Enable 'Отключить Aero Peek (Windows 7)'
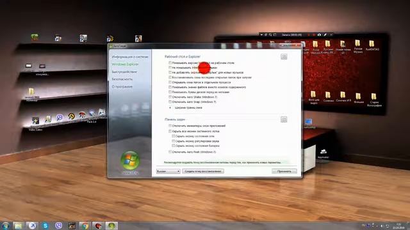 tap(170, 152)
